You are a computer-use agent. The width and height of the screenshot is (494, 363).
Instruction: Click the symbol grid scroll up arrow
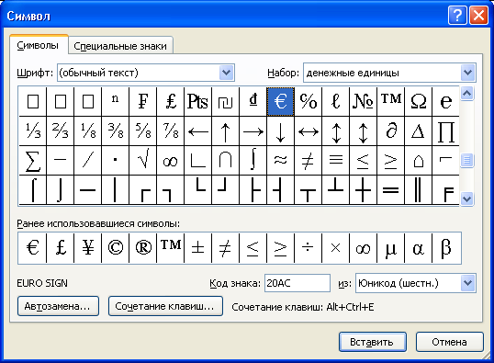(x=466, y=94)
